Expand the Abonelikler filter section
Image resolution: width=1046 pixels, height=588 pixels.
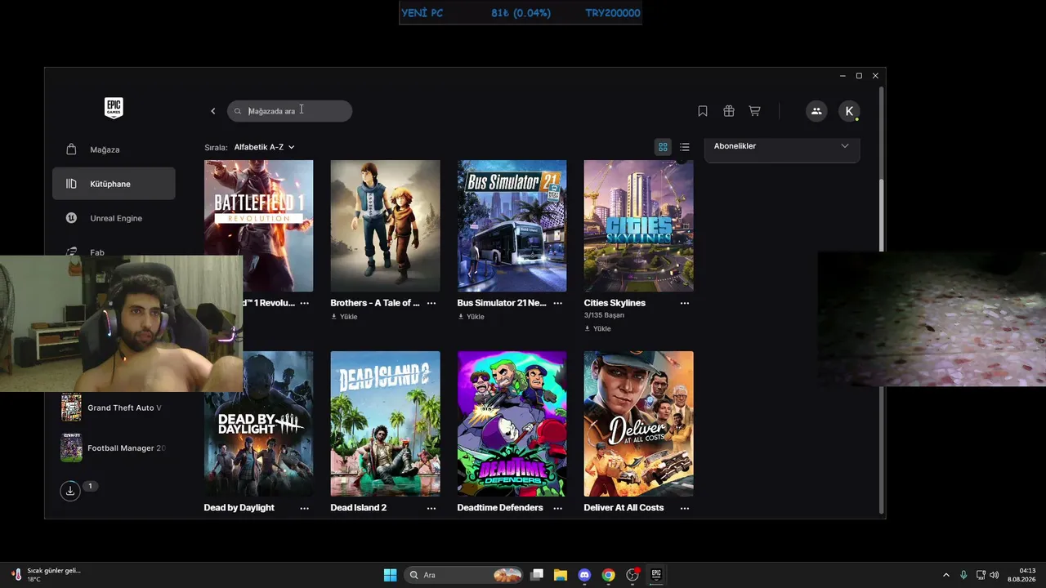(x=782, y=146)
